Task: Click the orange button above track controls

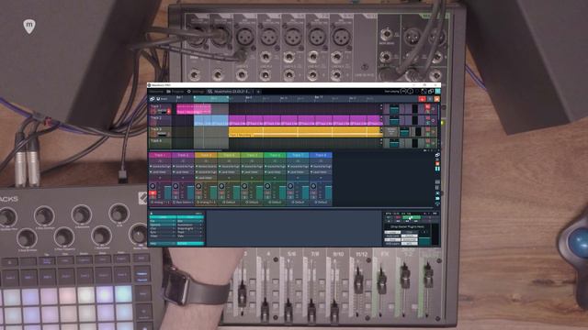Action: point(437,99)
